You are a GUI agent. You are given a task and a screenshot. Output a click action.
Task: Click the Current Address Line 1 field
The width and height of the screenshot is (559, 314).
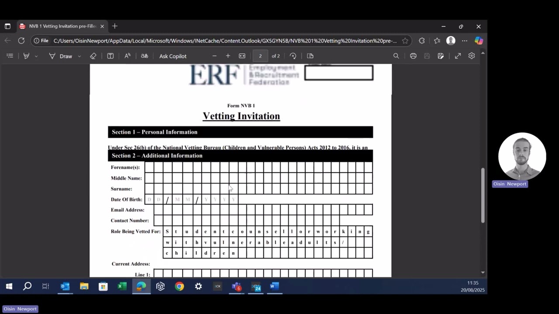coord(263,273)
